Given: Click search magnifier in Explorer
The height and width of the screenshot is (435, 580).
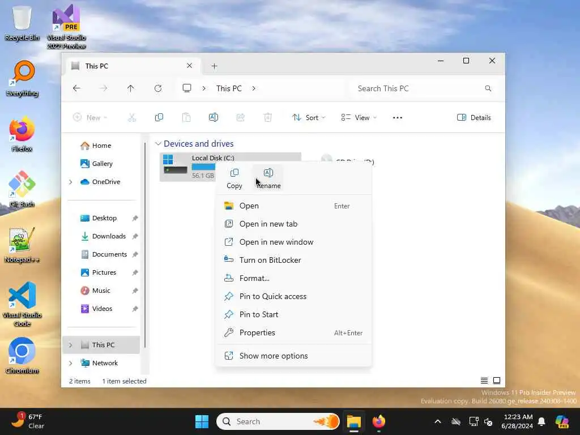Looking at the screenshot, I should pos(488,88).
